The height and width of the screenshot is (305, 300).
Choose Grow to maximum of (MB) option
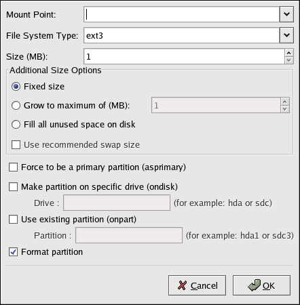coord(16,106)
